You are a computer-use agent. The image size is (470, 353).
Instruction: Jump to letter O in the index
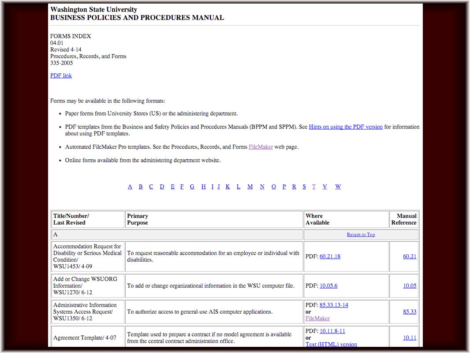pyautogui.click(x=274, y=187)
